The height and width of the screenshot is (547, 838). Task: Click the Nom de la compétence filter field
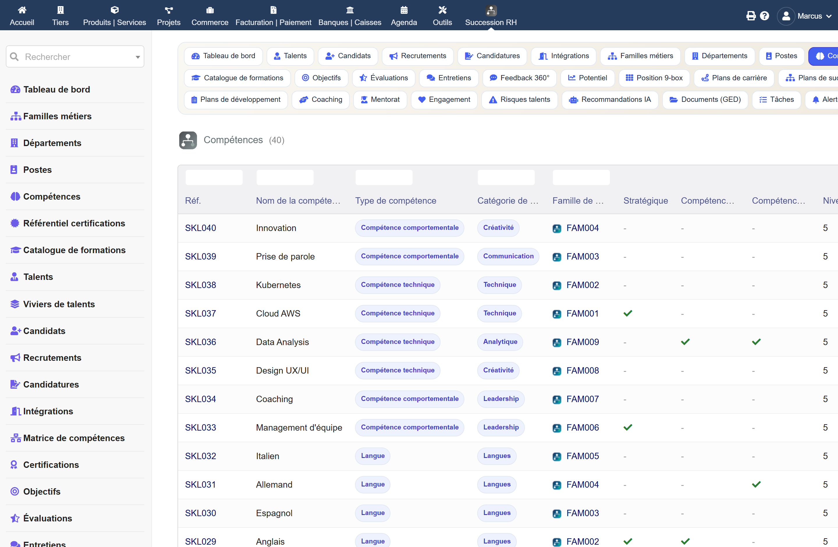[x=285, y=177]
